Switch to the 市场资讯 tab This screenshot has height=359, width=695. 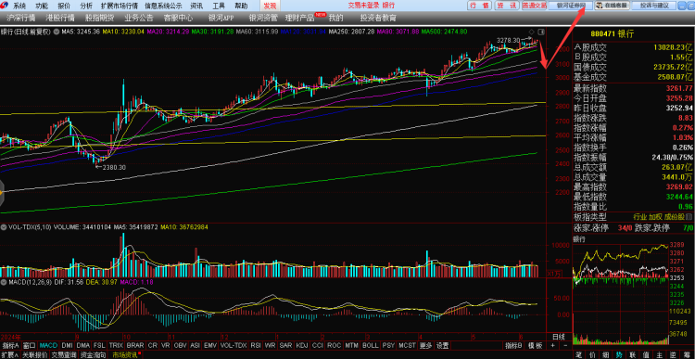(x=125, y=355)
